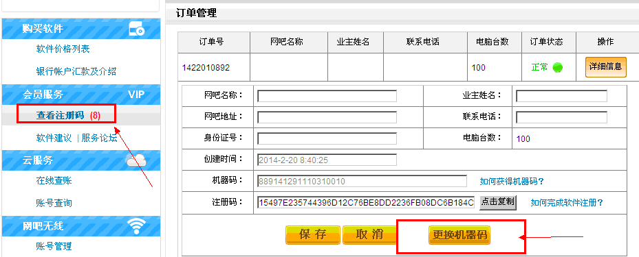Click the cloud icon beside 云服务
Image resolution: width=639 pixels, height=257 pixels.
136,160
